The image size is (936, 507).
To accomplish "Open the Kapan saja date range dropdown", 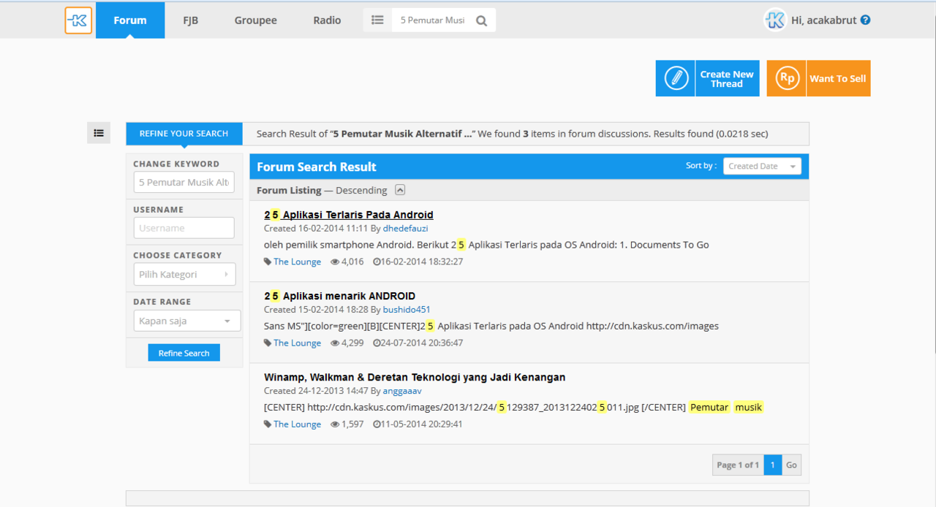I will coord(186,321).
